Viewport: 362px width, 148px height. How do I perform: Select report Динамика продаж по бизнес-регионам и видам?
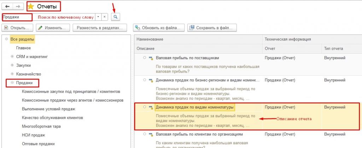[x=208, y=80]
